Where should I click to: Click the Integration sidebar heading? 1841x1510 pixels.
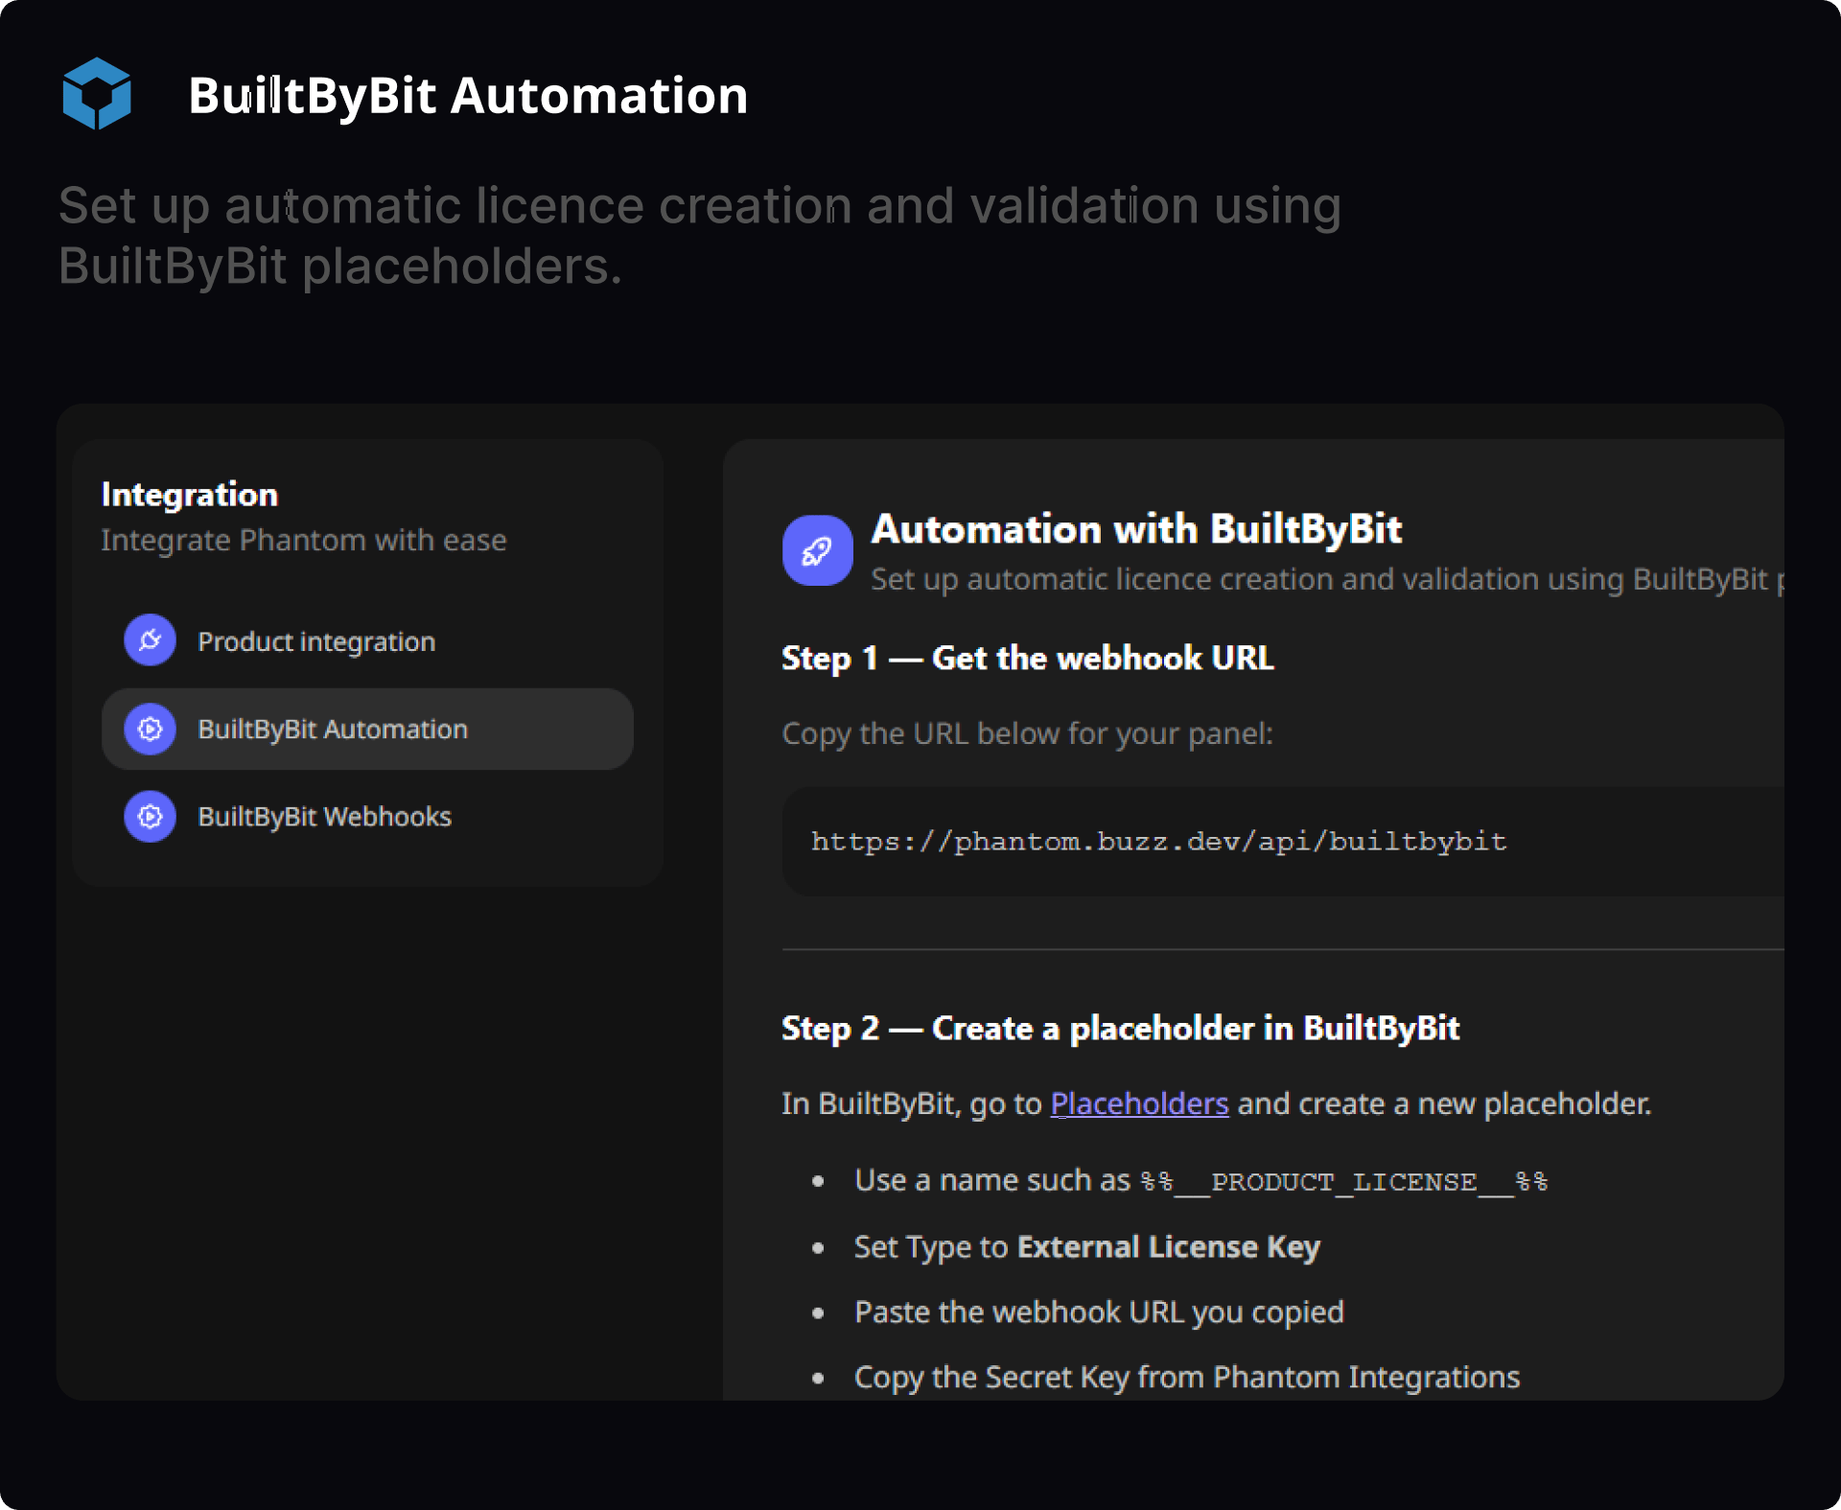pyautogui.click(x=189, y=494)
